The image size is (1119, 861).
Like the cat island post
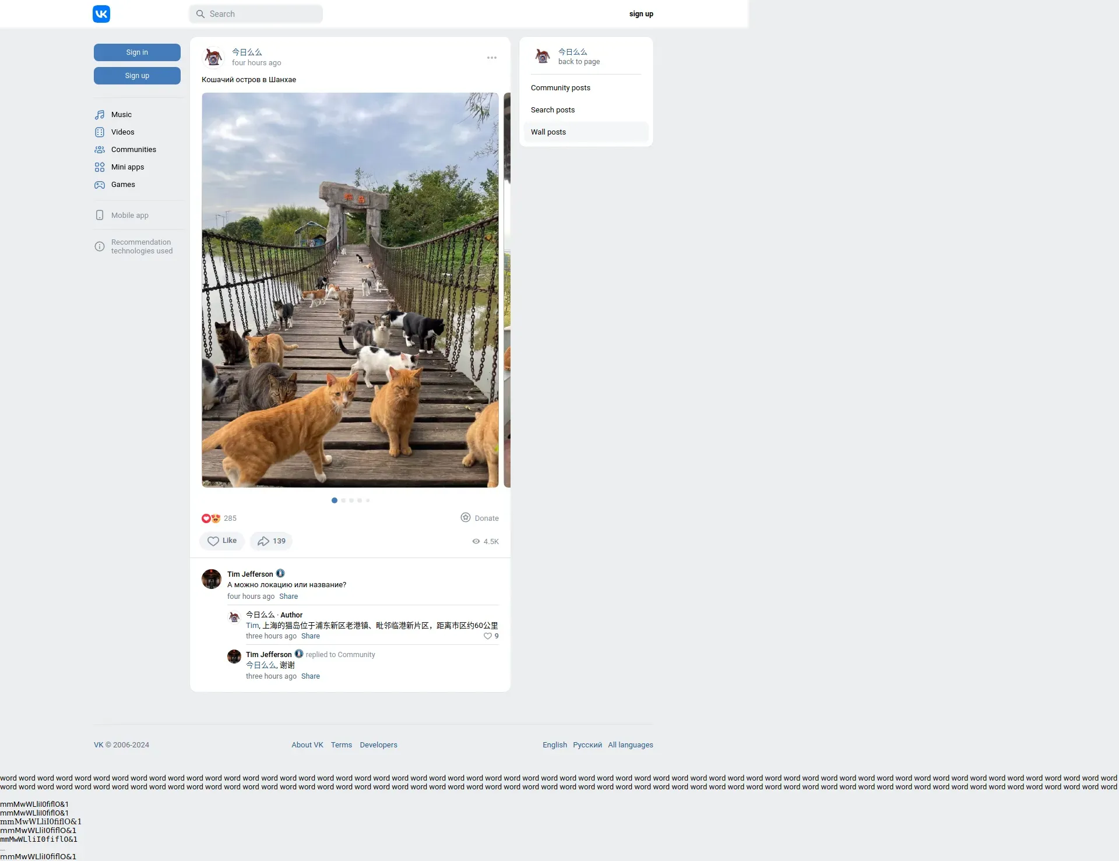[x=222, y=541]
